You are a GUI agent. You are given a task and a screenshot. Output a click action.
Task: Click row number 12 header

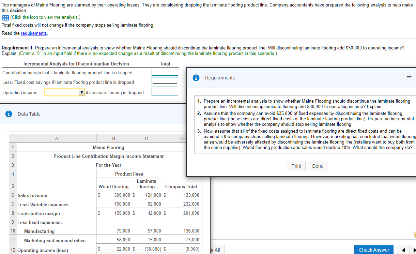point(12,249)
